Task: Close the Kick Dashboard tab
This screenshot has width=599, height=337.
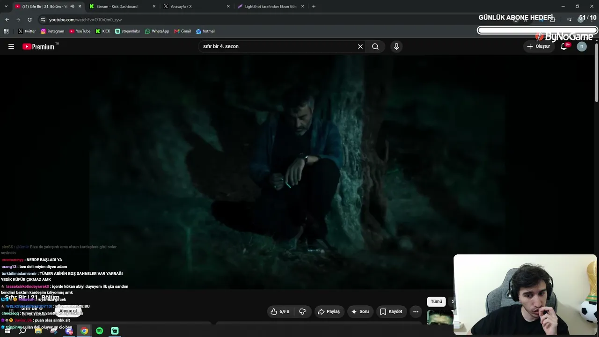Action: pos(154,7)
